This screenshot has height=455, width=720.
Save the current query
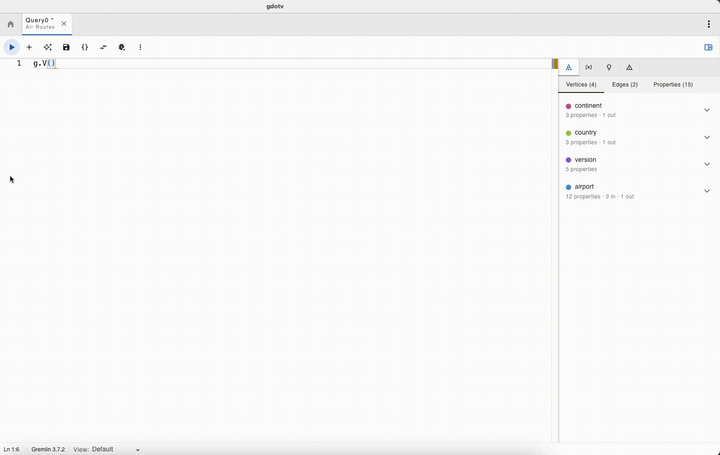click(66, 47)
